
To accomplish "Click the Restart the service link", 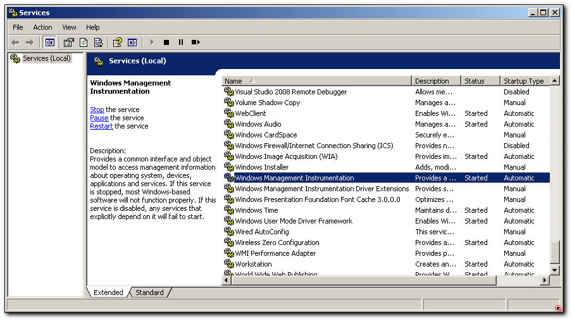I will (101, 127).
